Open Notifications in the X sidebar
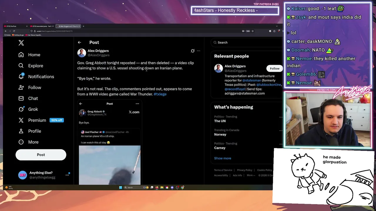 [36, 76]
